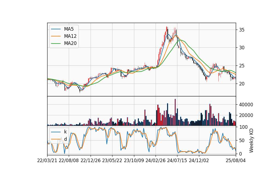The image size is (262, 189).
Task: Click the volume axis value 20000
Action: coord(246,115)
